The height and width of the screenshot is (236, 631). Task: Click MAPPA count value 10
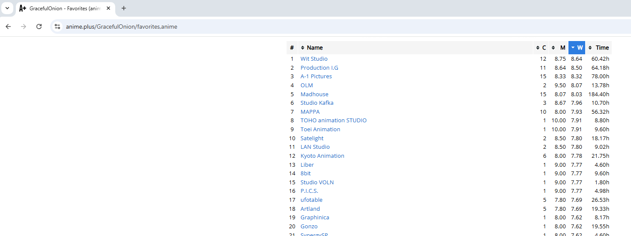[543, 112]
